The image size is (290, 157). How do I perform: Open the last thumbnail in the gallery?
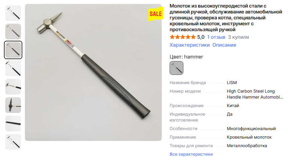tap(13, 142)
